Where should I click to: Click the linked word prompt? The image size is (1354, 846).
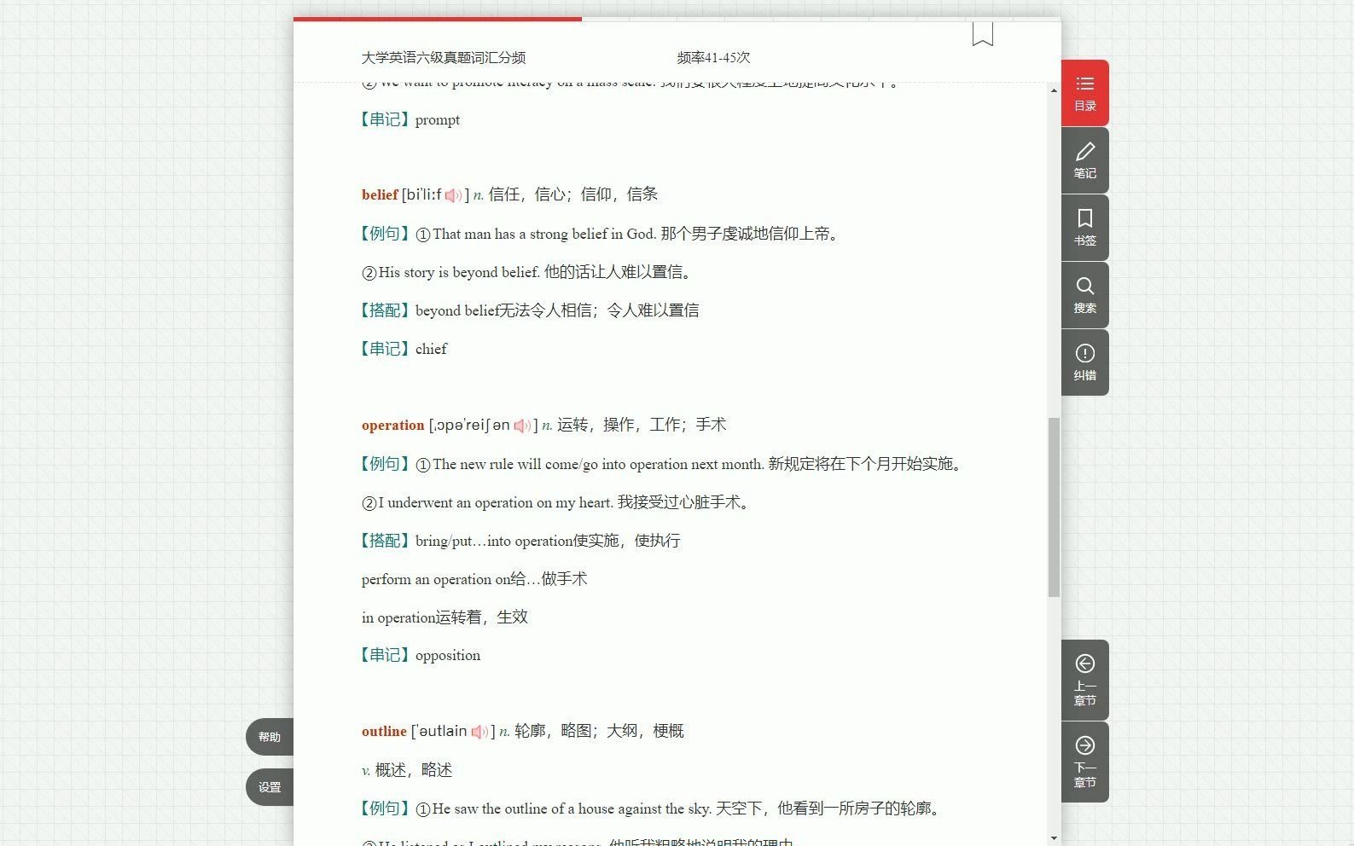[438, 120]
